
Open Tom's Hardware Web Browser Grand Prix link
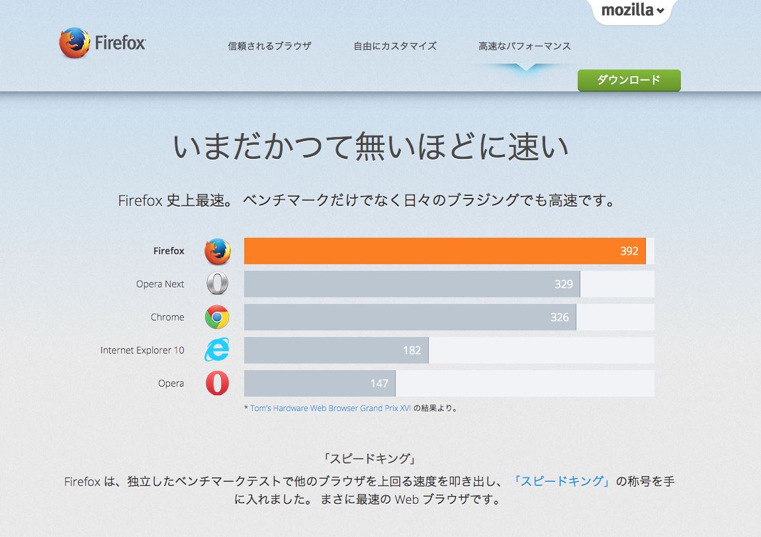(x=331, y=409)
